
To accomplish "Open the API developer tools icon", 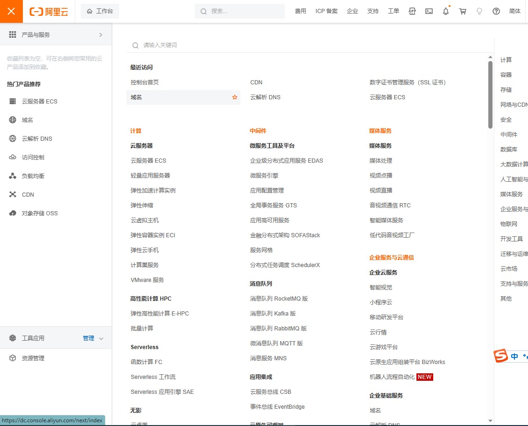I will coord(412,11).
